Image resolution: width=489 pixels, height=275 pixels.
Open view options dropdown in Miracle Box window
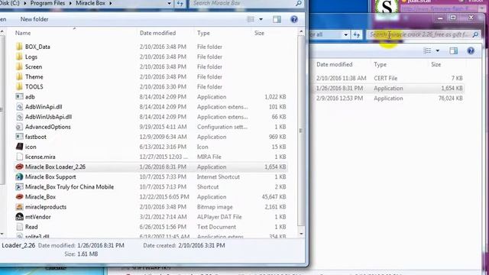[x=261, y=19]
